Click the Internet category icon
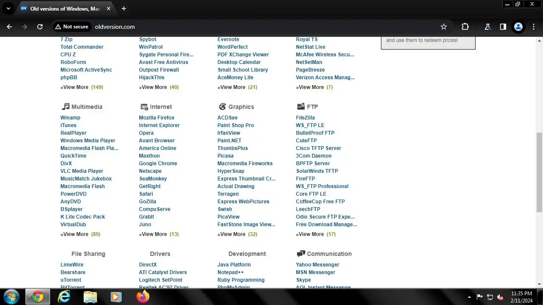Screen dimensions: 543x305 coord(144,107)
